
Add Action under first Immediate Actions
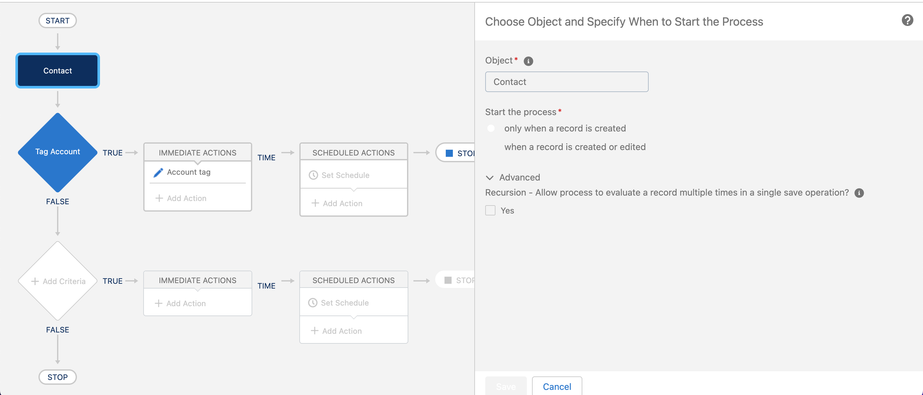(181, 198)
